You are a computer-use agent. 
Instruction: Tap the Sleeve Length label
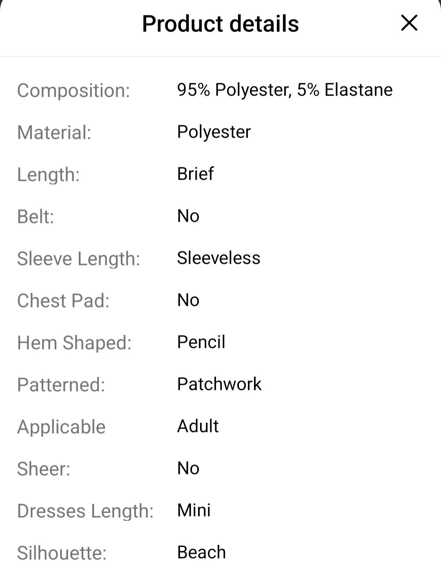[78, 259]
